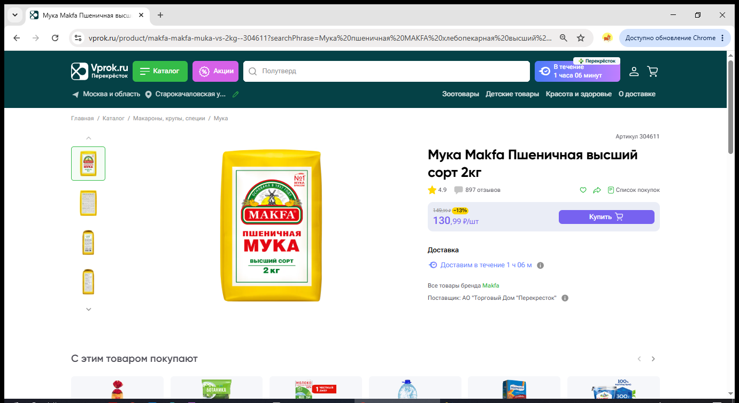This screenshot has width=739, height=403.
Task: Go to previous recommended products with left arrow
Action: pos(639,359)
